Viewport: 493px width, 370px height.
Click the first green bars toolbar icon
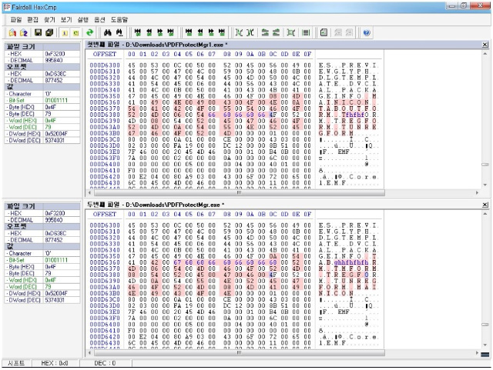265,32
